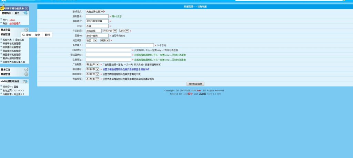353x158 pixels.
Task: Open the 00分 minute dropdown
Action: [124, 31]
